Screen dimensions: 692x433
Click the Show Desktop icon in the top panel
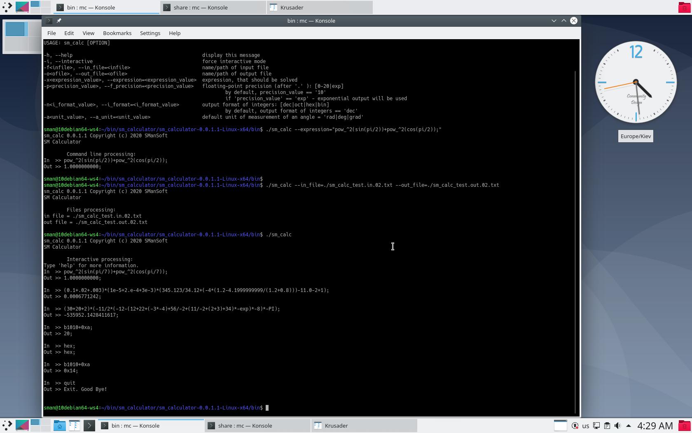tap(22, 7)
